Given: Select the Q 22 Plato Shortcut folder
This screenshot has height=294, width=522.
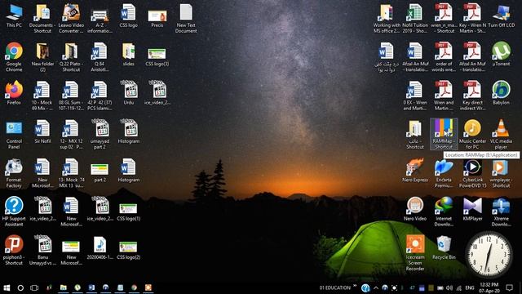Looking at the screenshot, I should click(71, 56).
